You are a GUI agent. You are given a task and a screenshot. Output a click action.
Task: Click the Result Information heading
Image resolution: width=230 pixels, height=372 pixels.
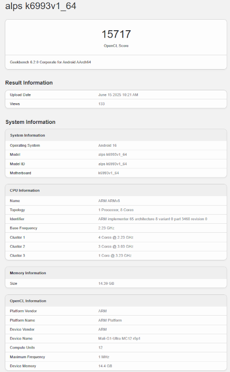coord(29,82)
